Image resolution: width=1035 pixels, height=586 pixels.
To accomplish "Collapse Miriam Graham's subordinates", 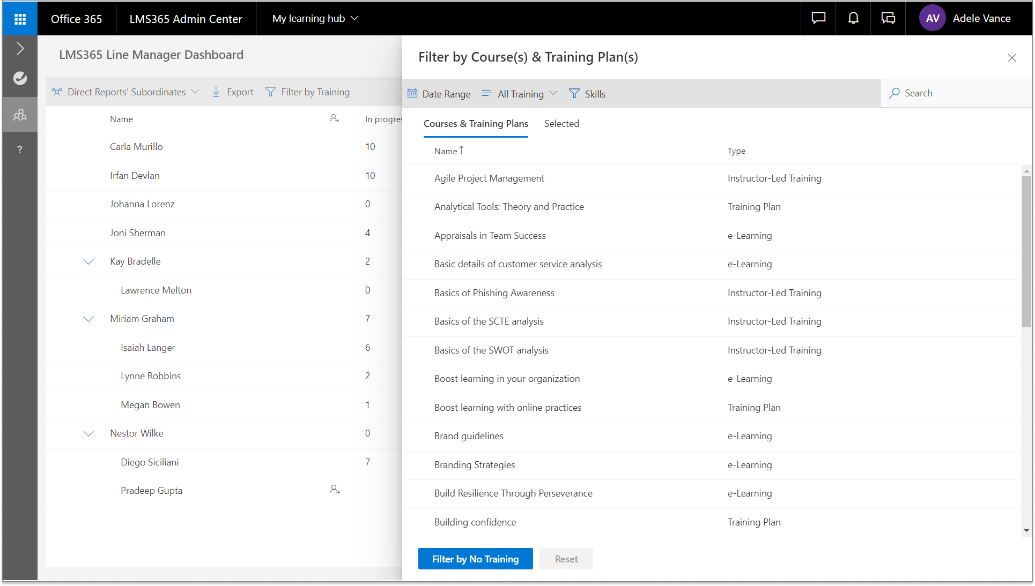I will coord(88,319).
